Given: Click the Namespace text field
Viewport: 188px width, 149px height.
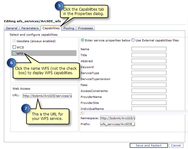Looking at the screenshot, I should click(117, 118).
